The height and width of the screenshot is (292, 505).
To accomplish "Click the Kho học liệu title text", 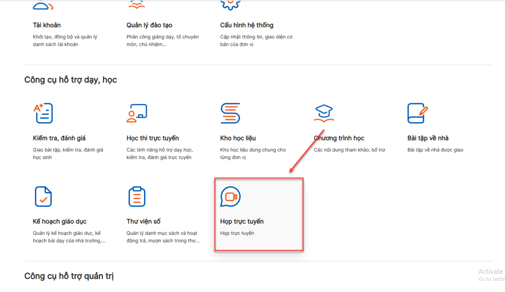I will 238,138.
